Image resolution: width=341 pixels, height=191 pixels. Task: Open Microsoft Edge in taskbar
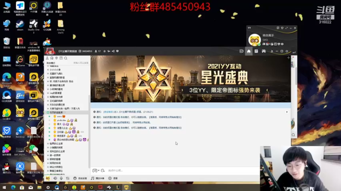(13, 188)
